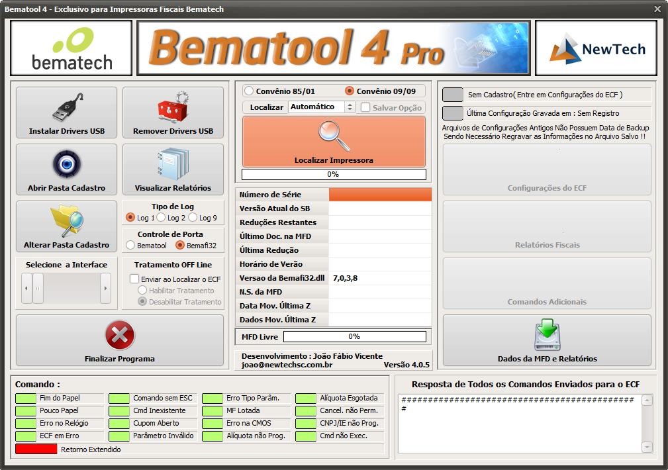Image resolution: width=668 pixels, height=470 pixels.
Task: Click the Número de Série field
Action: coord(380,195)
